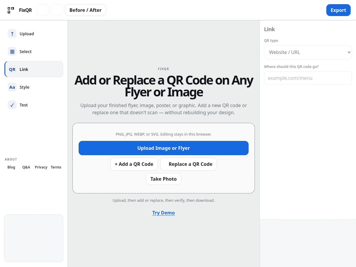This screenshot has width=356, height=267.
Task: Open the Terms link
Action: click(56, 167)
